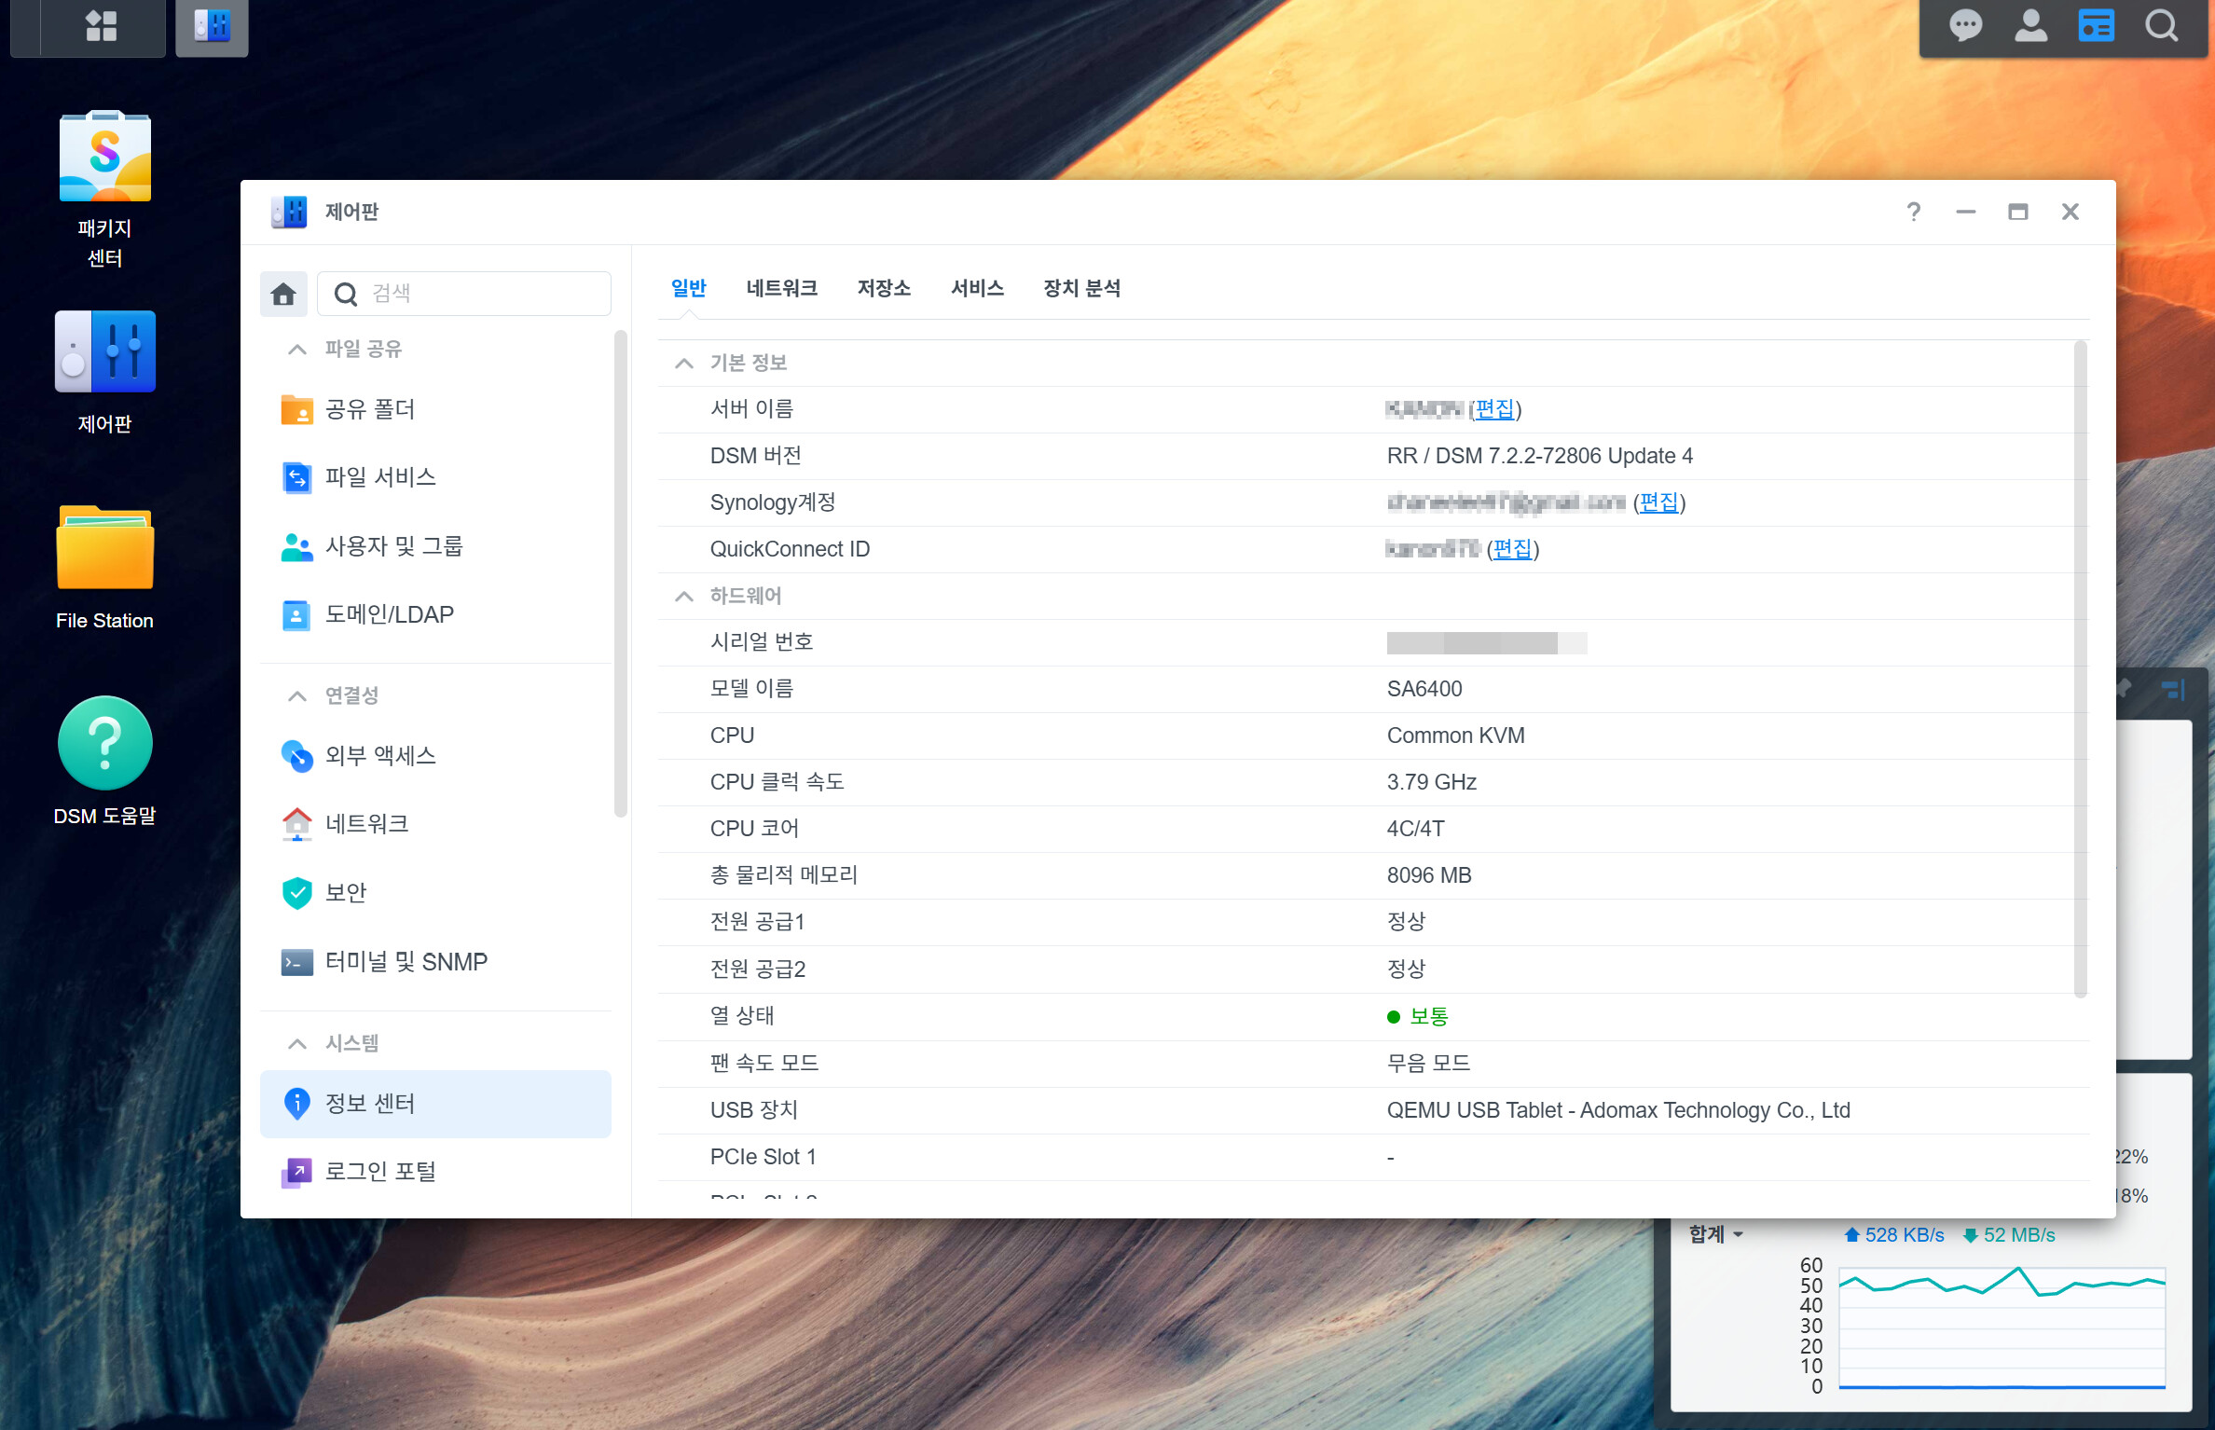Open the 합계 dropdown in widget
Image resolution: width=2215 pixels, height=1430 pixels.
click(1716, 1234)
